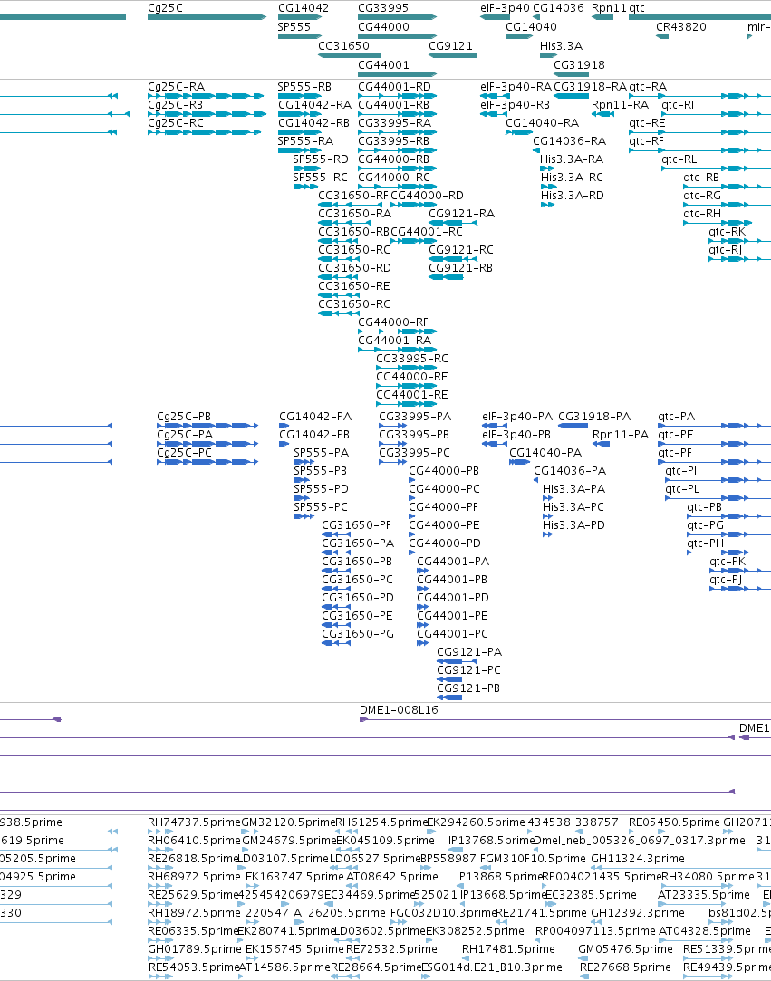Select the RE05450.5prime EST label
Image resolution: width=771 pixels, height=981 pixels.
[675, 822]
